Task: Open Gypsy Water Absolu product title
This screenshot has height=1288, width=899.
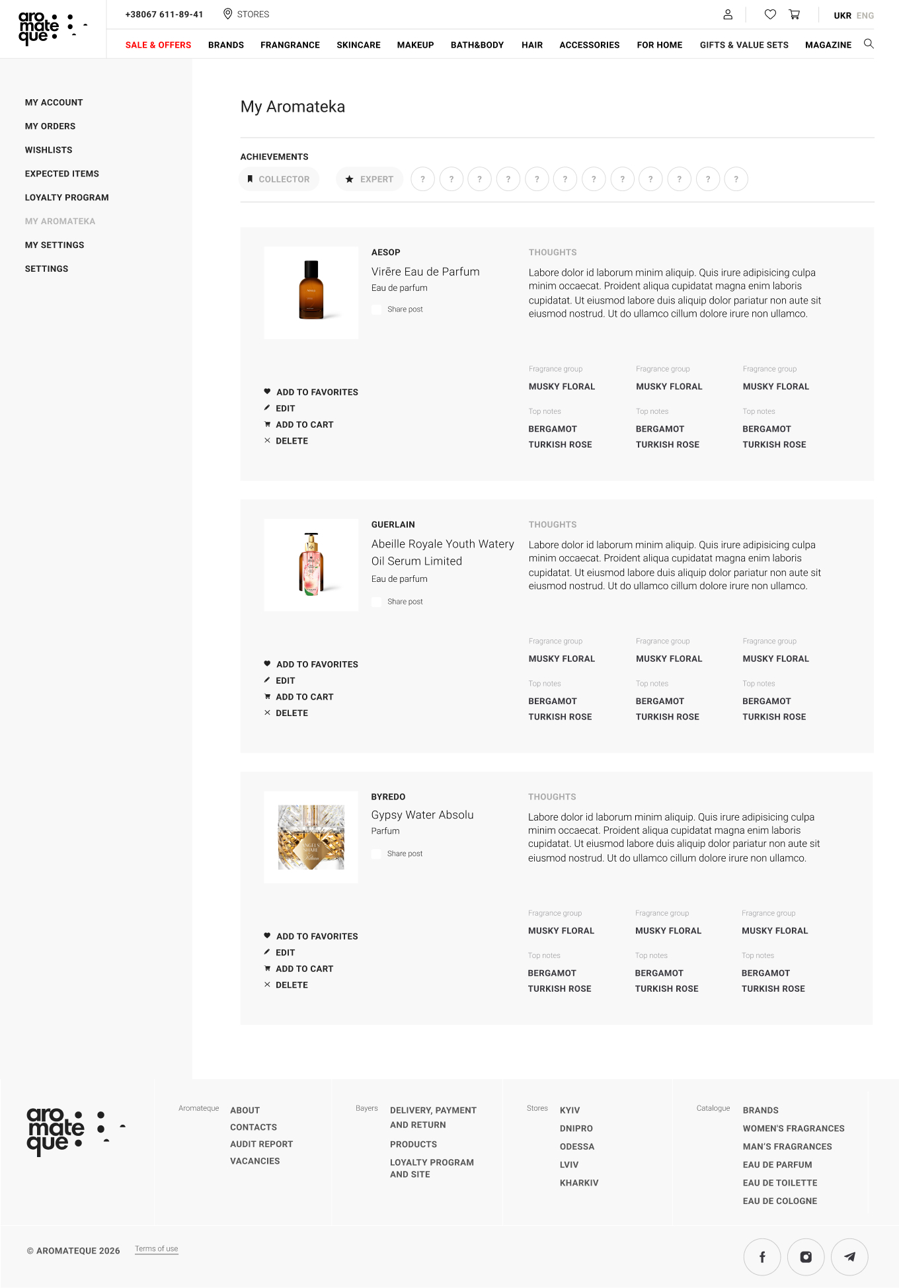Action: point(422,815)
